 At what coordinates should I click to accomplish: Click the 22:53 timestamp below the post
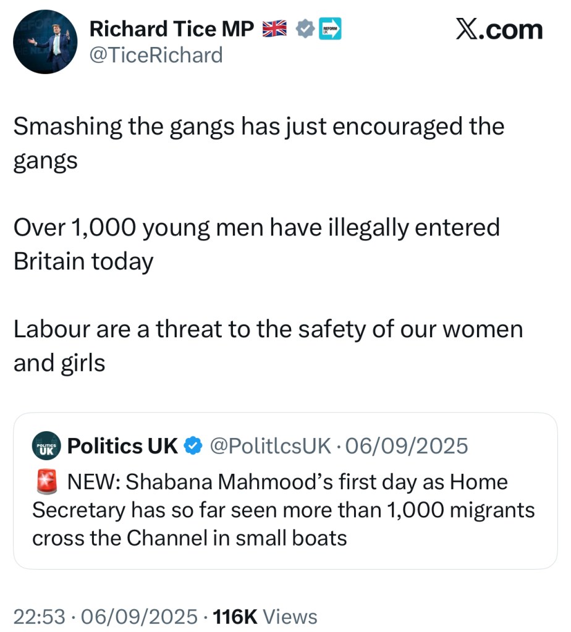(38, 616)
